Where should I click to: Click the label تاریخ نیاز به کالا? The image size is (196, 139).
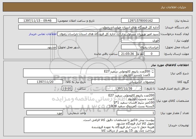tap(76, 82)
